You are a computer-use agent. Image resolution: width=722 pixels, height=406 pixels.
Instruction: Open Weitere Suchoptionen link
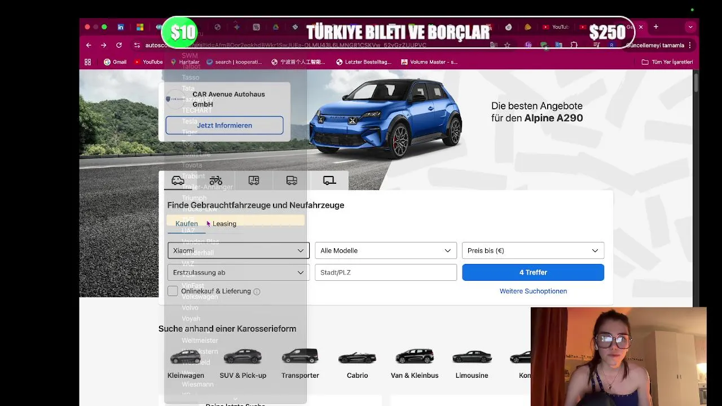[x=533, y=291]
